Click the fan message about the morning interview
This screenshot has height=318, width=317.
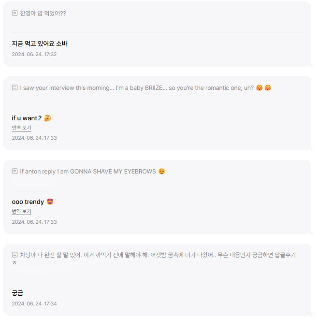[x=135, y=88]
